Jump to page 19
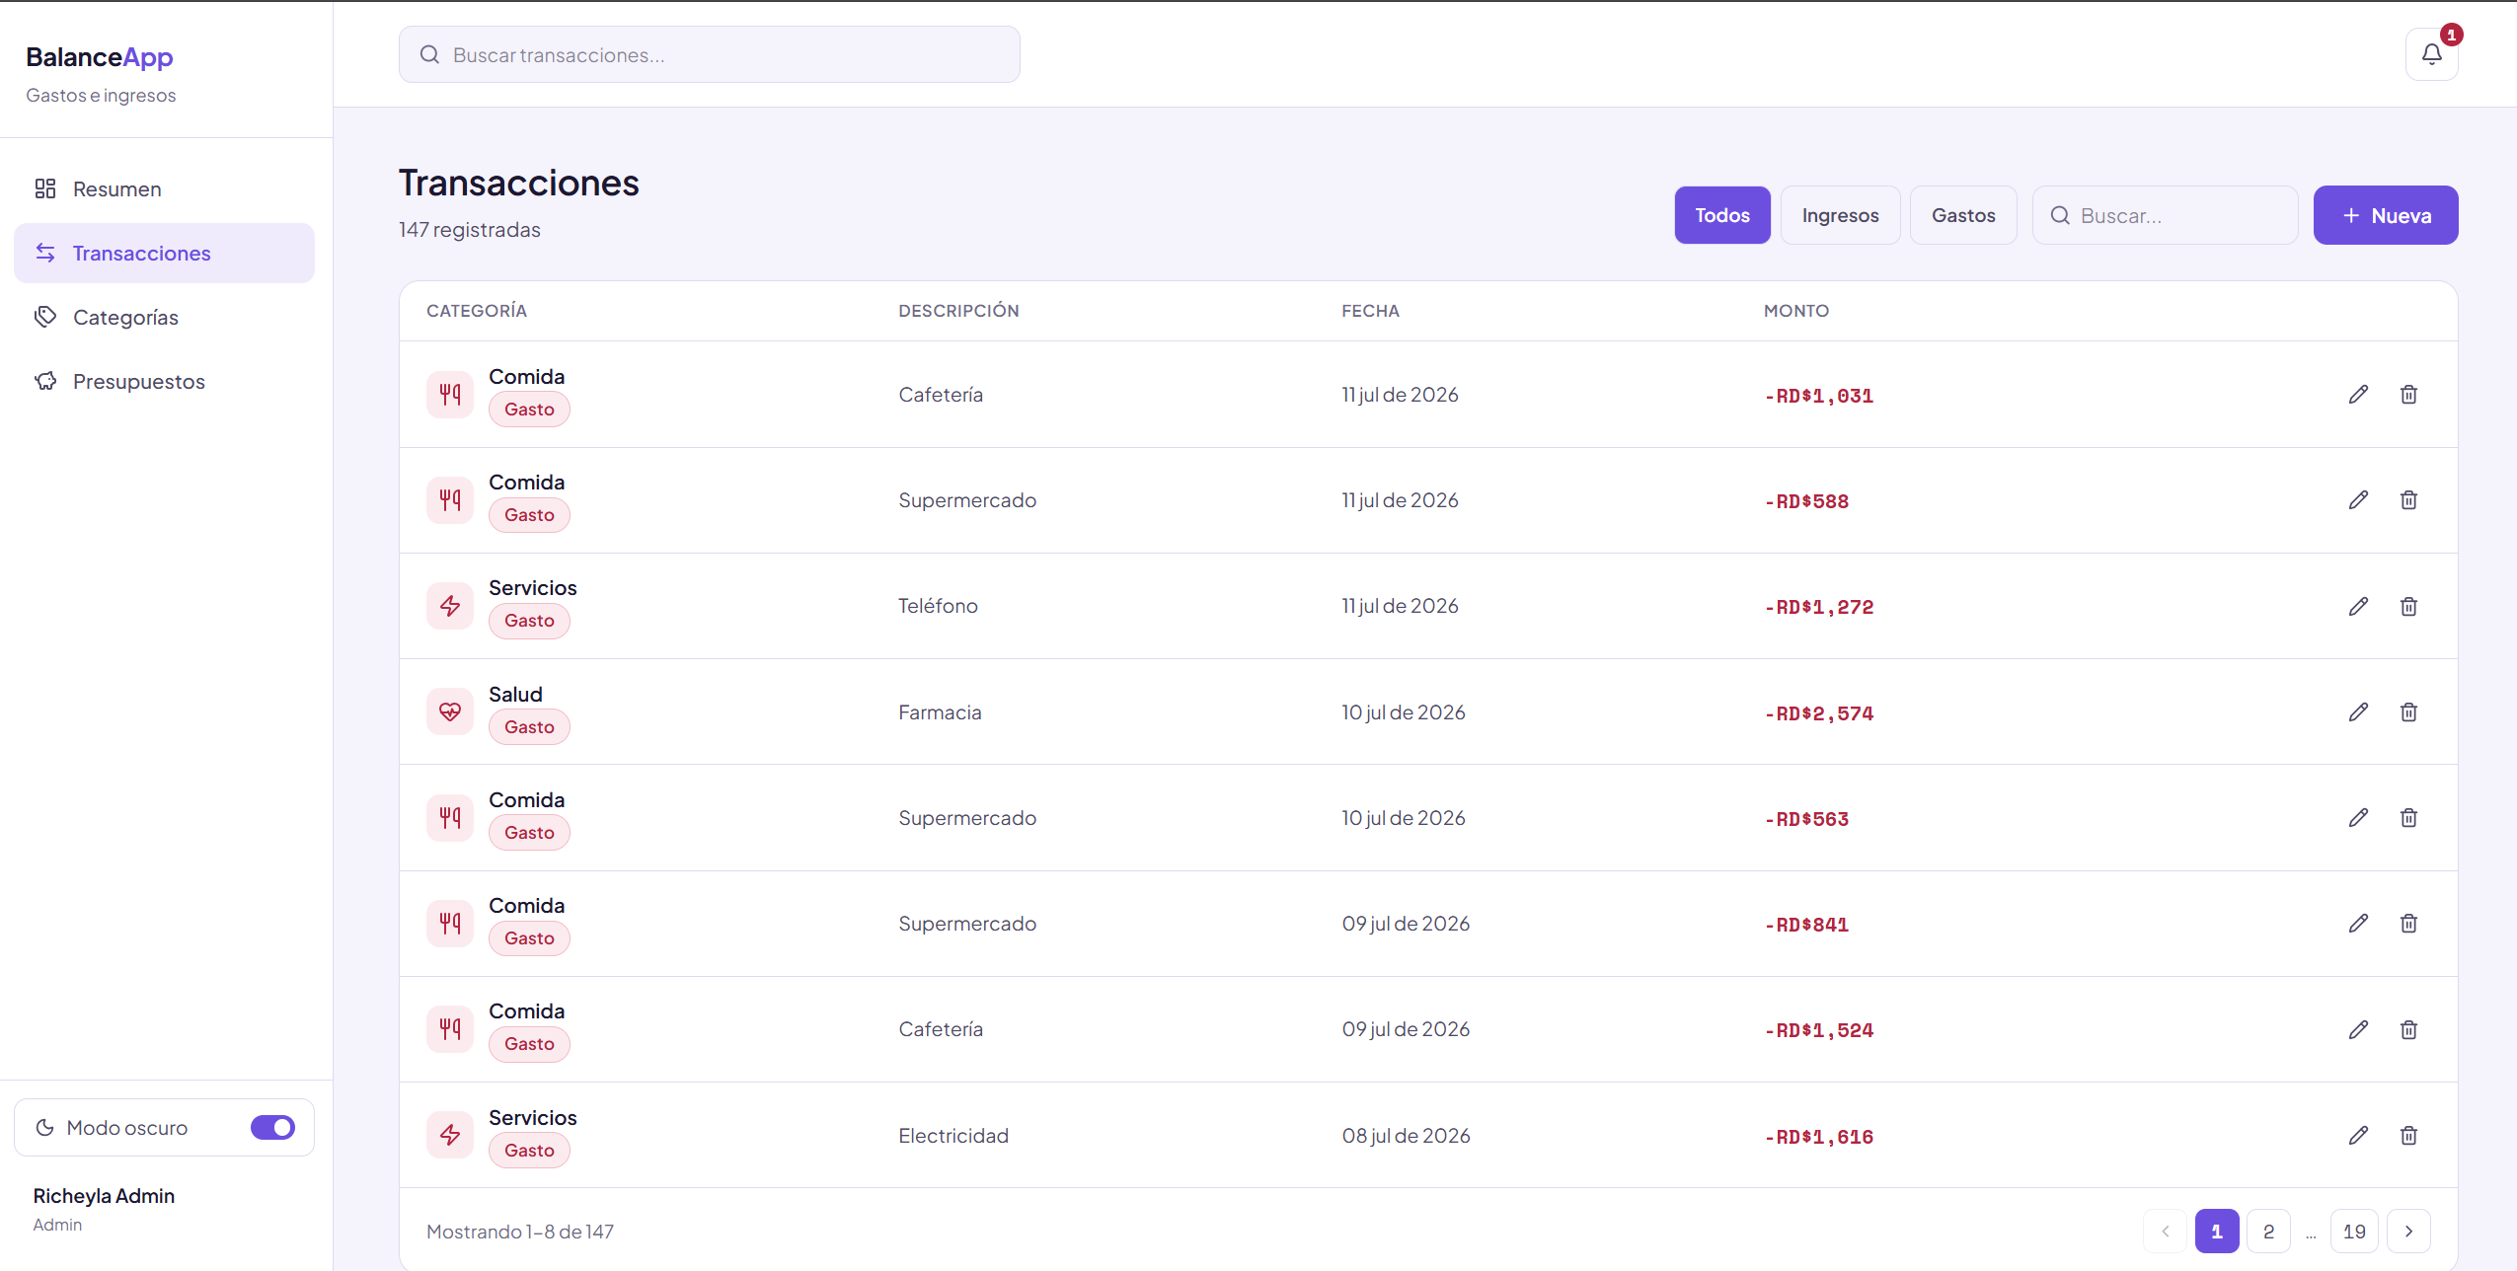The image size is (2517, 1271). [x=2354, y=1232]
